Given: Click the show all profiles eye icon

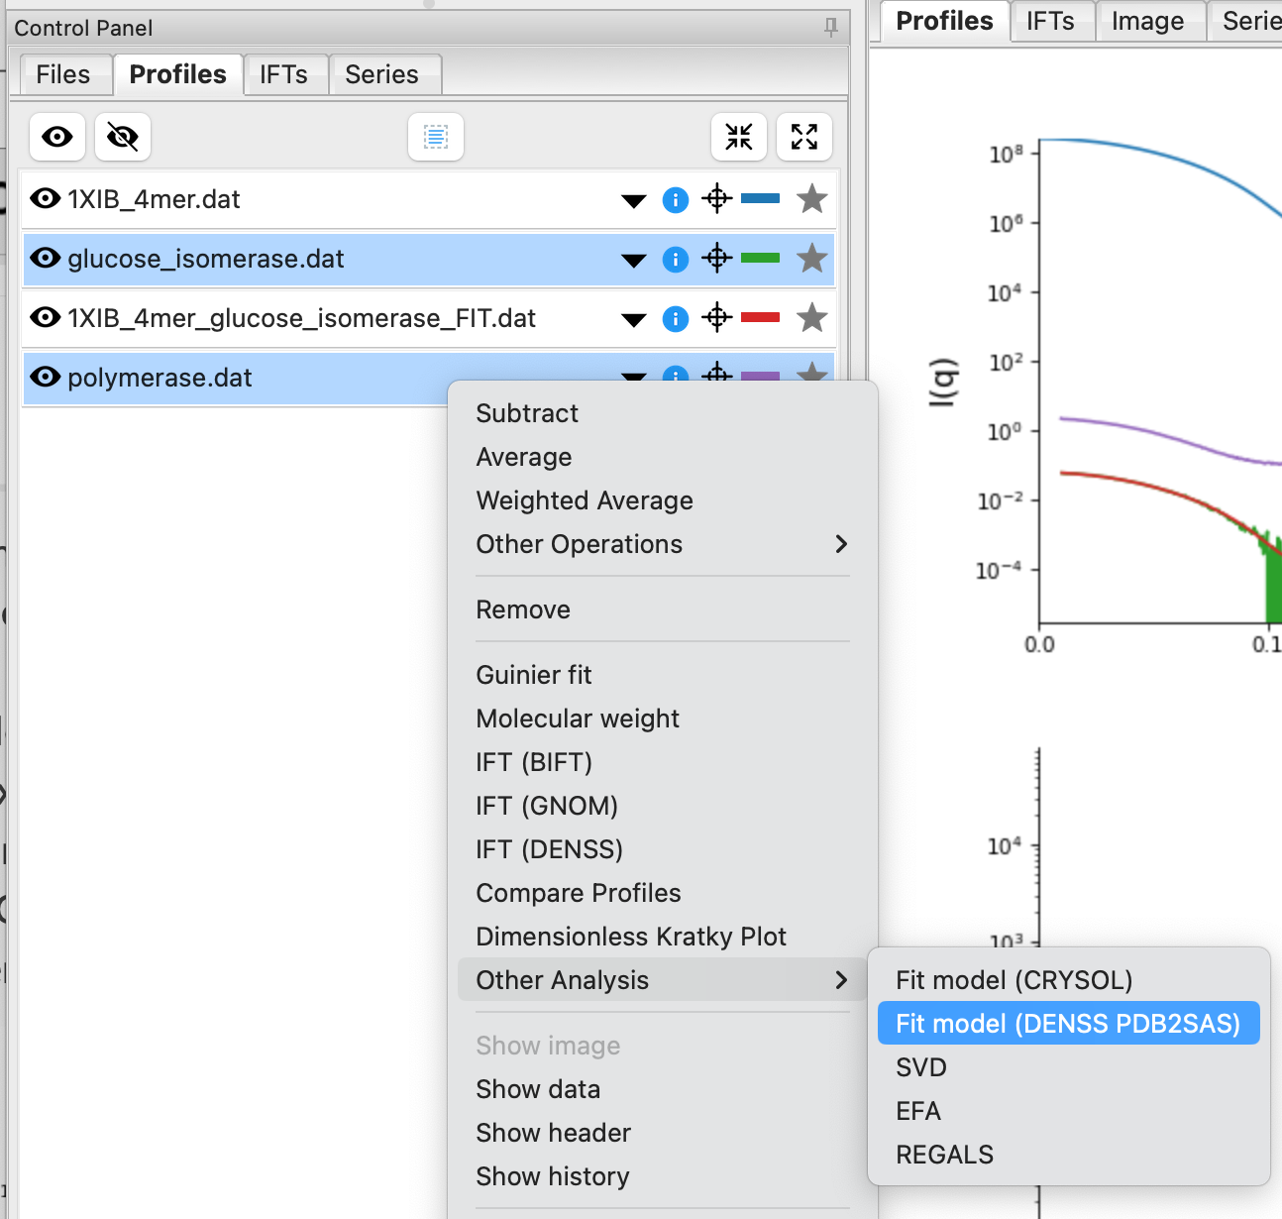Looking at the screenshot, I should click(56, 137).
